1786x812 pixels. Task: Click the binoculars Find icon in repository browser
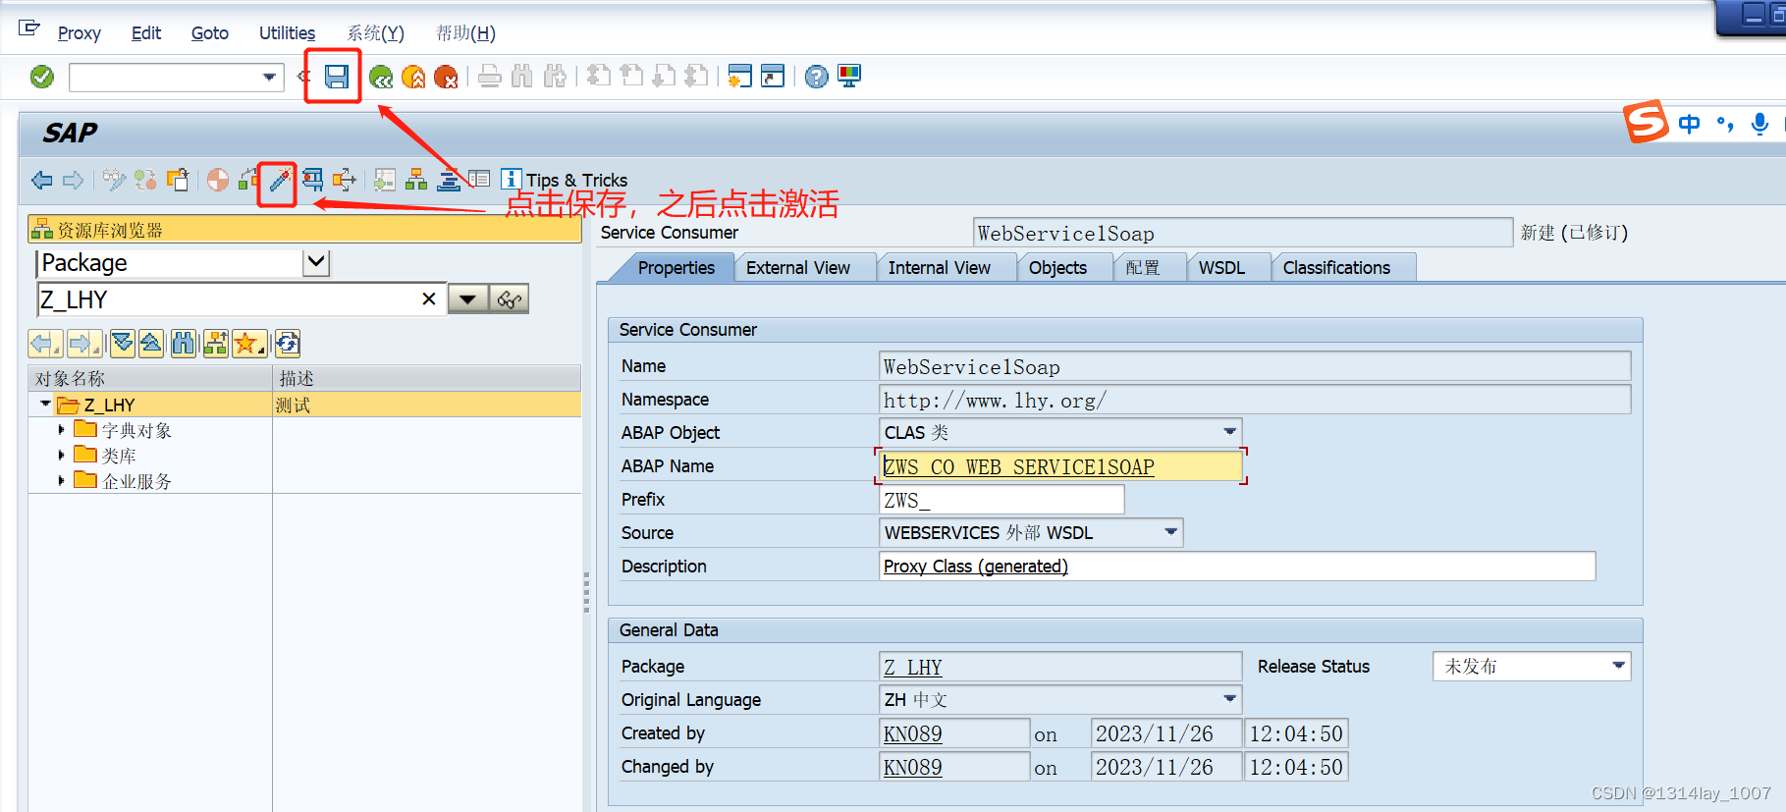[183, 343]
